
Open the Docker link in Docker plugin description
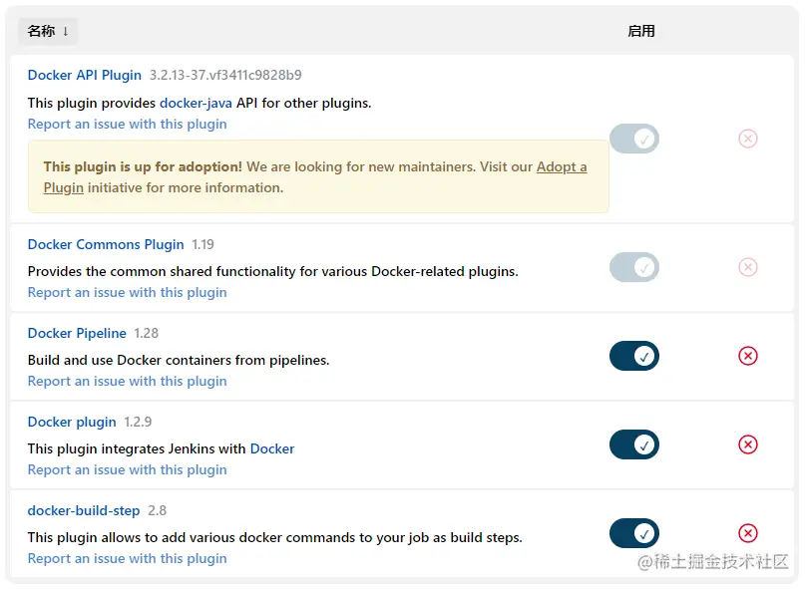click(272, 448)
